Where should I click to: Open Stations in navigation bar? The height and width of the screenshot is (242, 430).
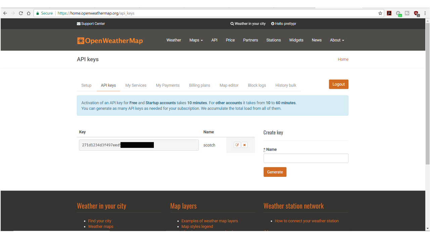coord(273,40)
